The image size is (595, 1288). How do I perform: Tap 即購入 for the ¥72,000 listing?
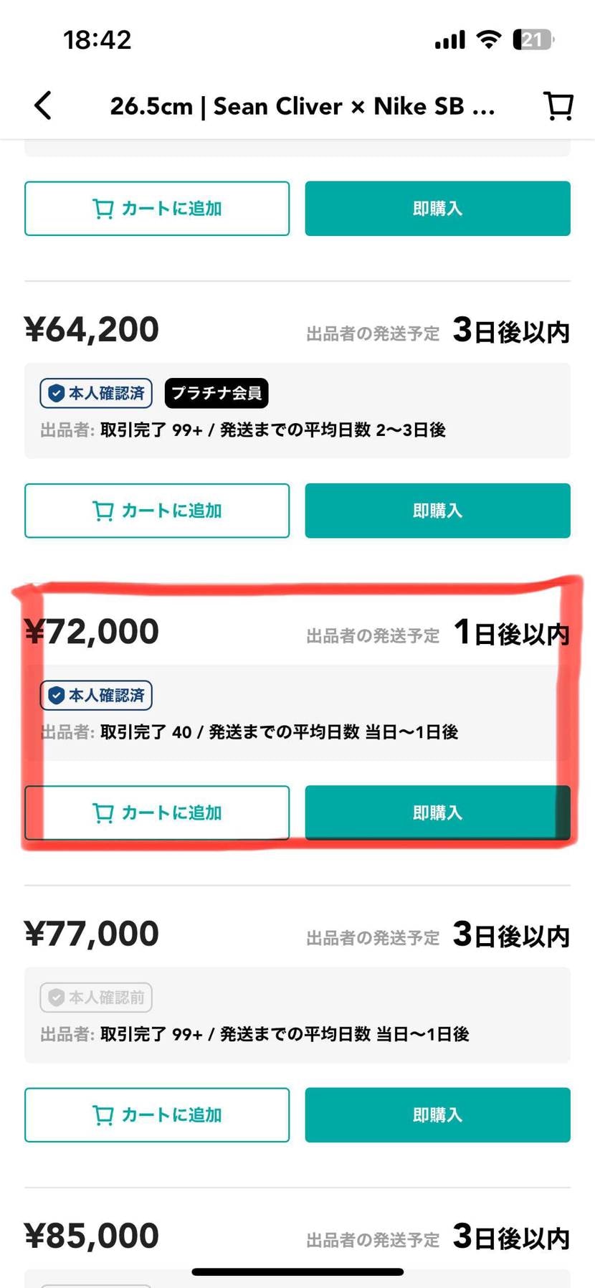coord(437,813)
